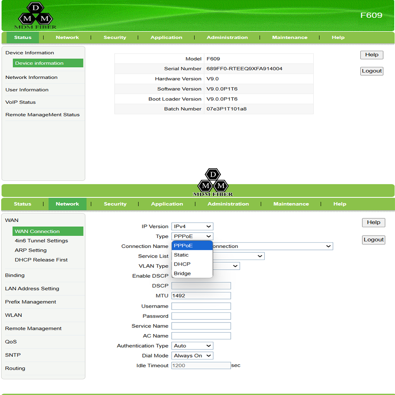Click into the Username input field

pos(201,306)
